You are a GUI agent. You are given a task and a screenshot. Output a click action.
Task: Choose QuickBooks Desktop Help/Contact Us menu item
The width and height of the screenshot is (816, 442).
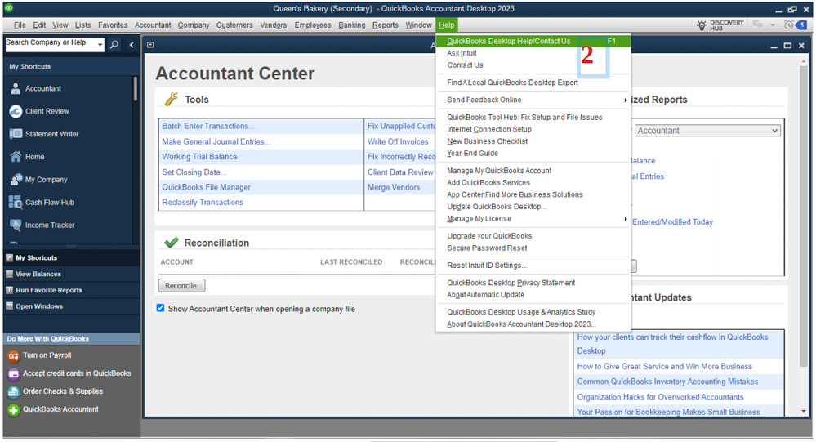coord(533,41)
